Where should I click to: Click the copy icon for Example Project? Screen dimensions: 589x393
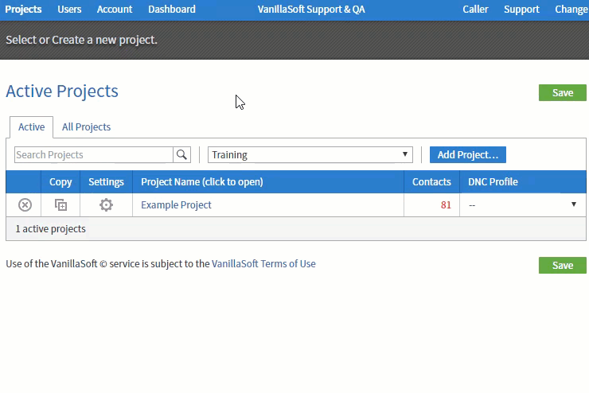click(60, 205)
